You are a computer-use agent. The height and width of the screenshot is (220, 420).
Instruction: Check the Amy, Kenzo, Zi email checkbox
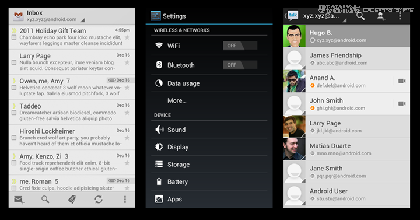point(14,163)
